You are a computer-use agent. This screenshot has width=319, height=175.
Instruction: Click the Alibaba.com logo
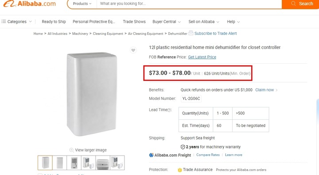30,4
